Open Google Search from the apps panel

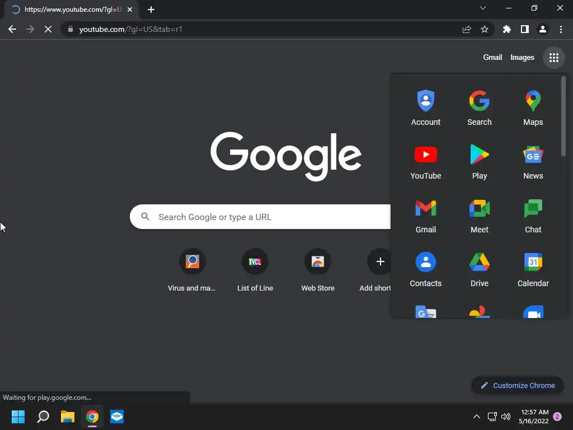[479, 108]
